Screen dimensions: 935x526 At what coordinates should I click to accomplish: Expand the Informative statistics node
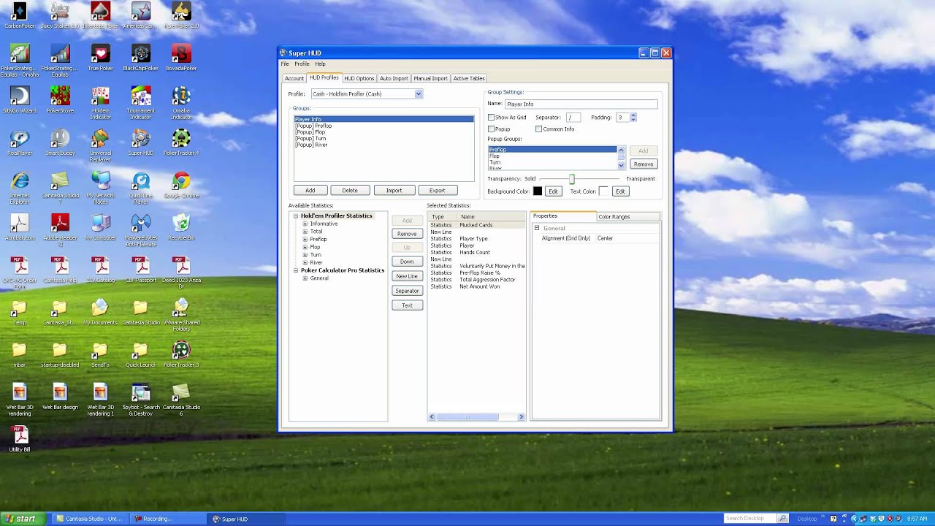[x=305, y=224]
